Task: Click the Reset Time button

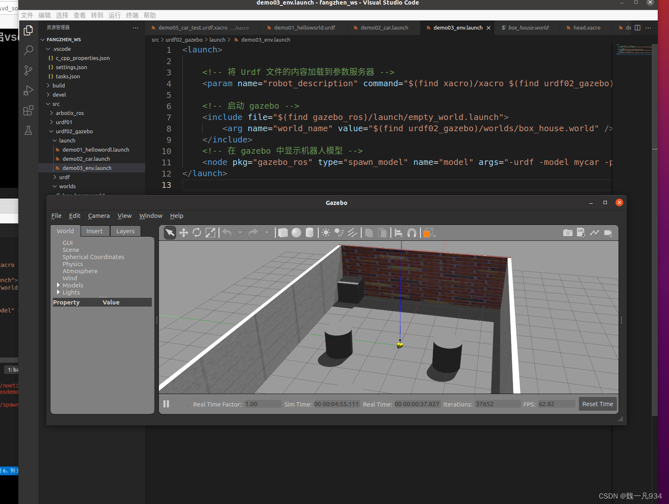Action: [598, 404]
